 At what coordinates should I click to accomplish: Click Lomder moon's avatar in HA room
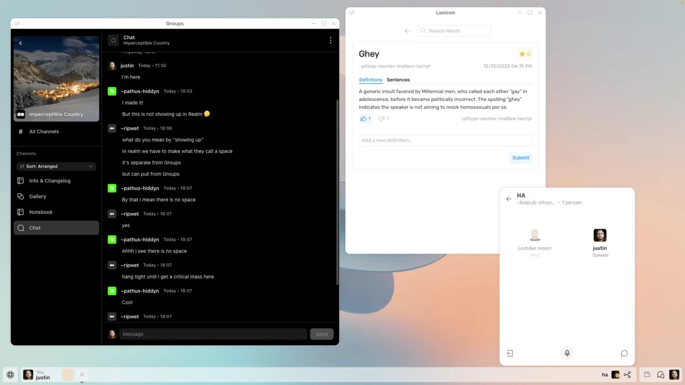click(535, 235)
